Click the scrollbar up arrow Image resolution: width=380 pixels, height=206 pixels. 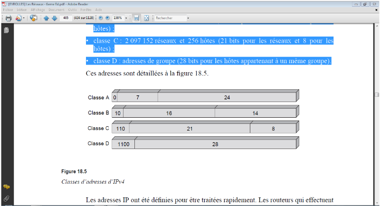point(377,25)
